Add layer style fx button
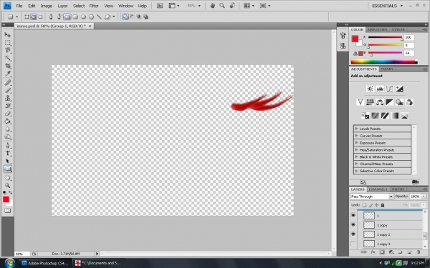 pyautogui.click(x=373, y=252)
